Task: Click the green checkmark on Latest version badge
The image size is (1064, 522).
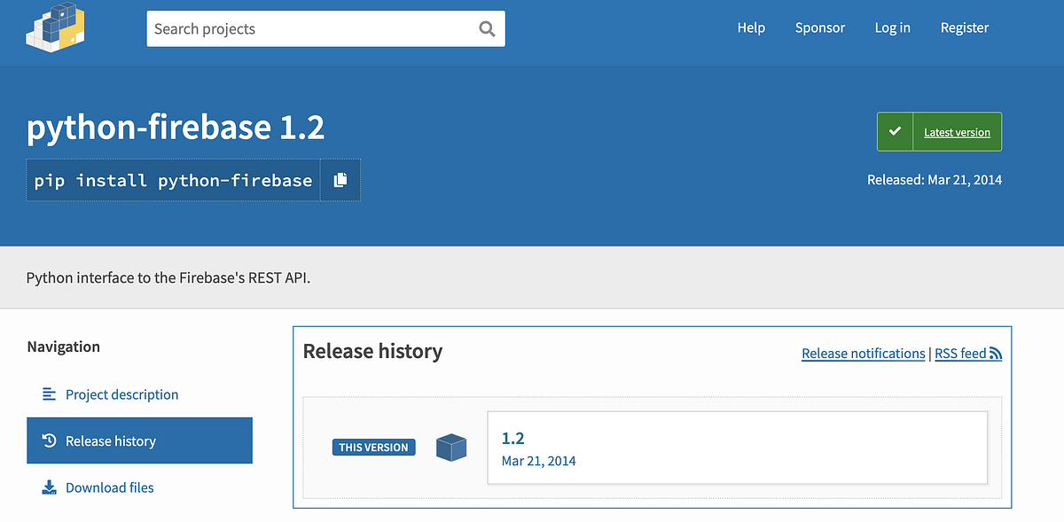Action: pos(895,131)
